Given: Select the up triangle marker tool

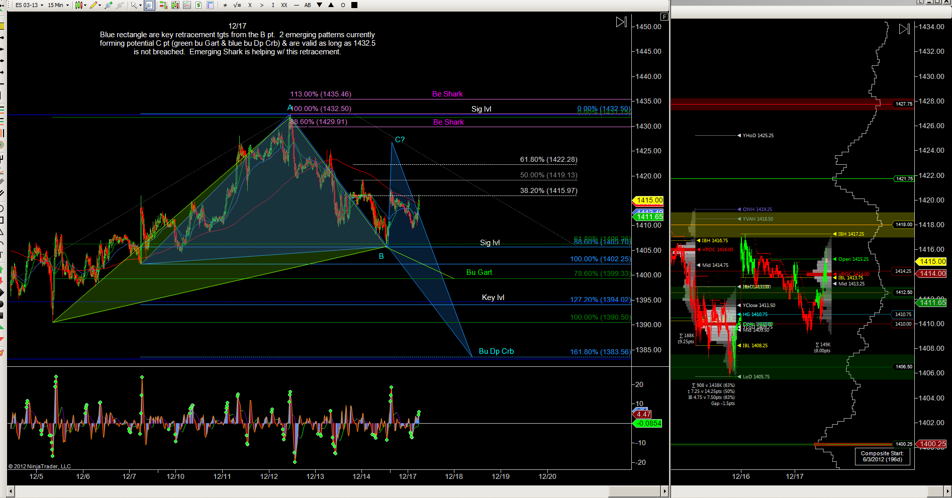Looking at the screenshot, I should point(331,5).
